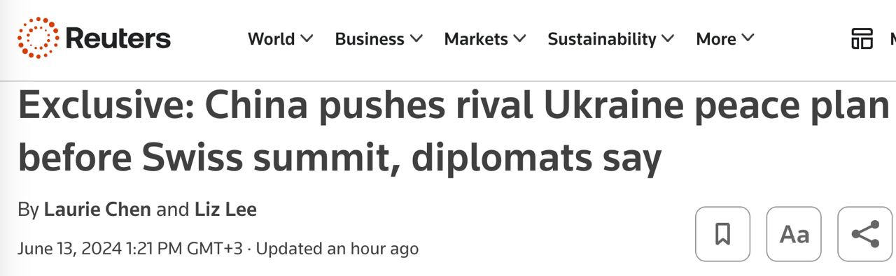Open the Business menu label
Image resolution: width=896 pixels, height=276 pixels.
(370, 39)
